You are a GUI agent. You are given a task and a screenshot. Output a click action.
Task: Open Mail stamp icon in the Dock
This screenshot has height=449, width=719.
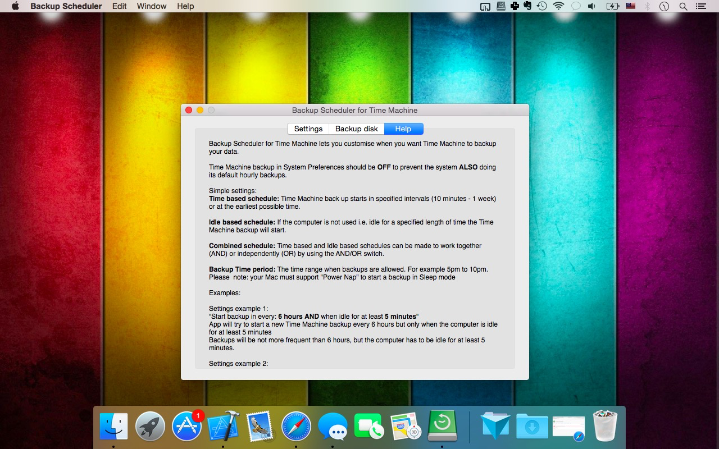point(260,427)
